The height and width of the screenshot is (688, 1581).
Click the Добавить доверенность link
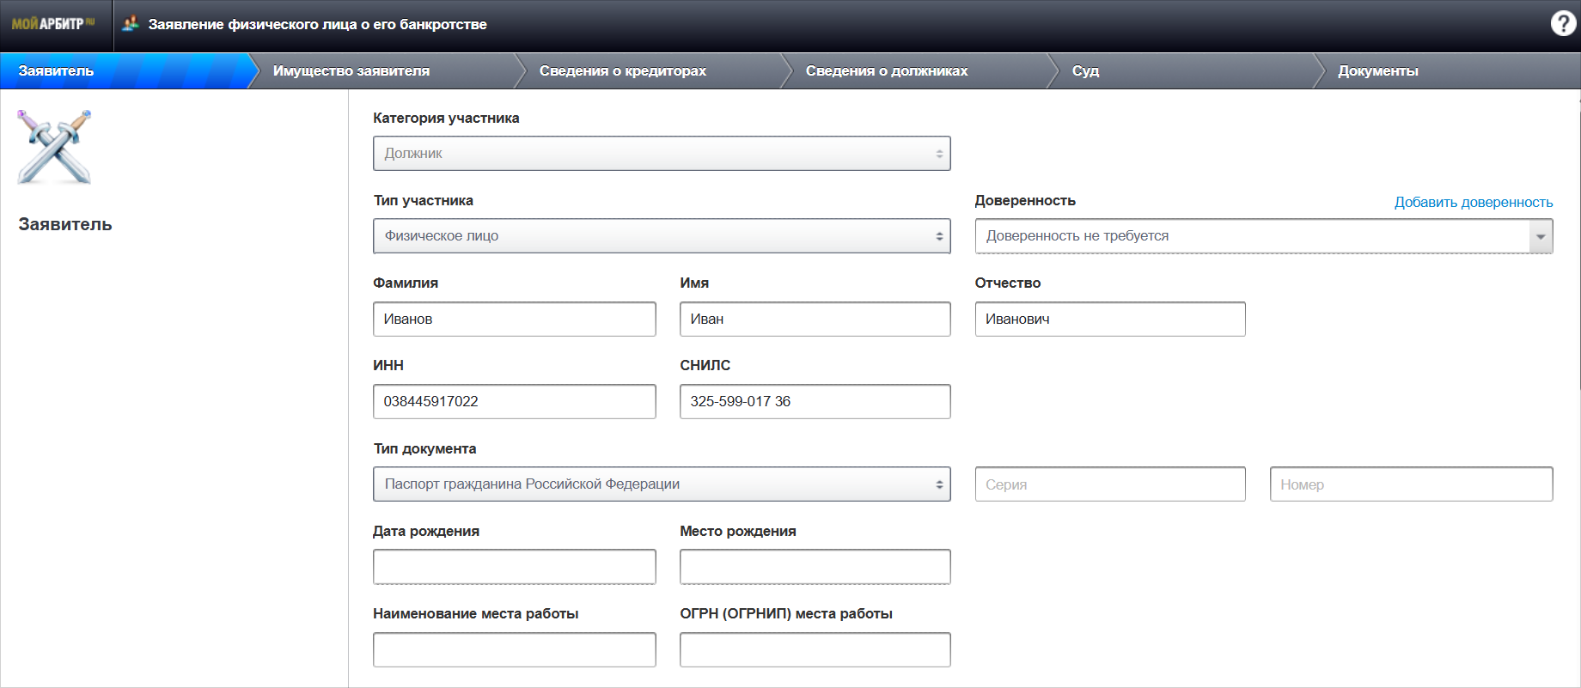click(x=1473, y=203)
